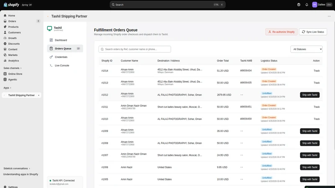This screenshot has width=335, height=188.
Task: Click the store icon in top bar
Action: click(x=299, y=5)
